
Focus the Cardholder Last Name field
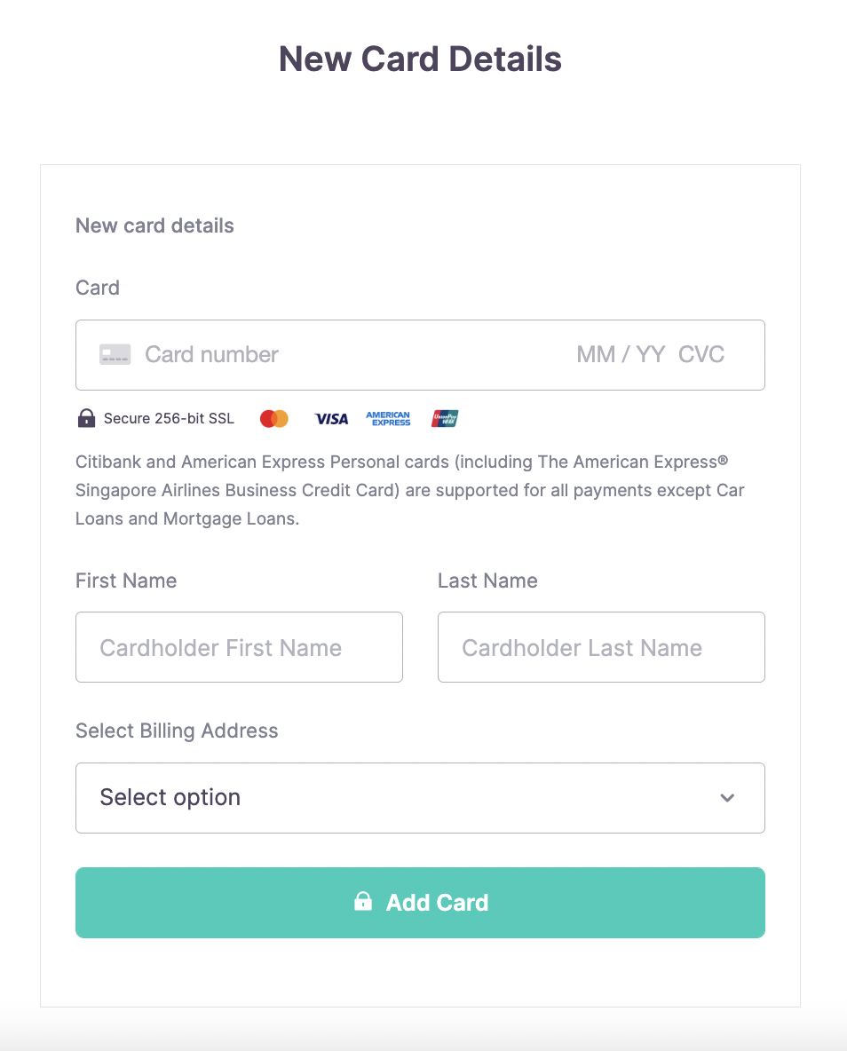point(602,647)
